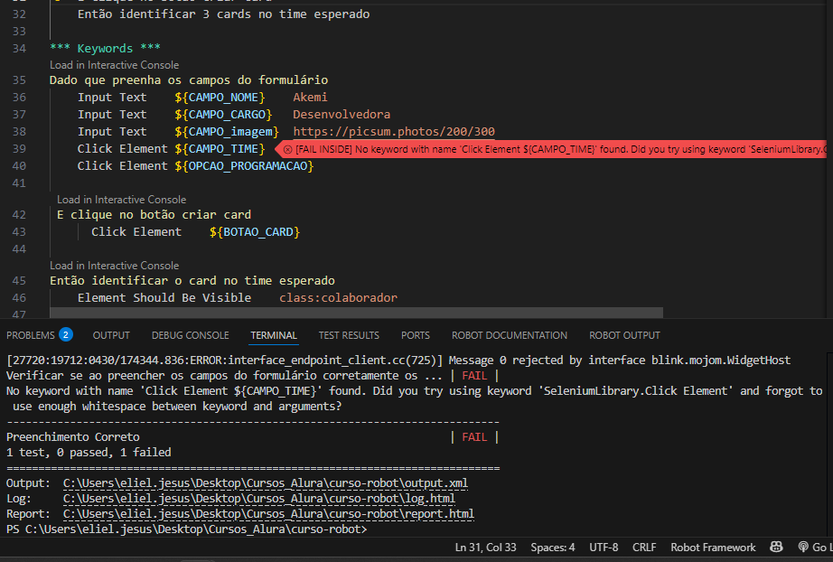Open the PROBLEMS panel tab
The image size is (833, 562).
pos(31,335)
